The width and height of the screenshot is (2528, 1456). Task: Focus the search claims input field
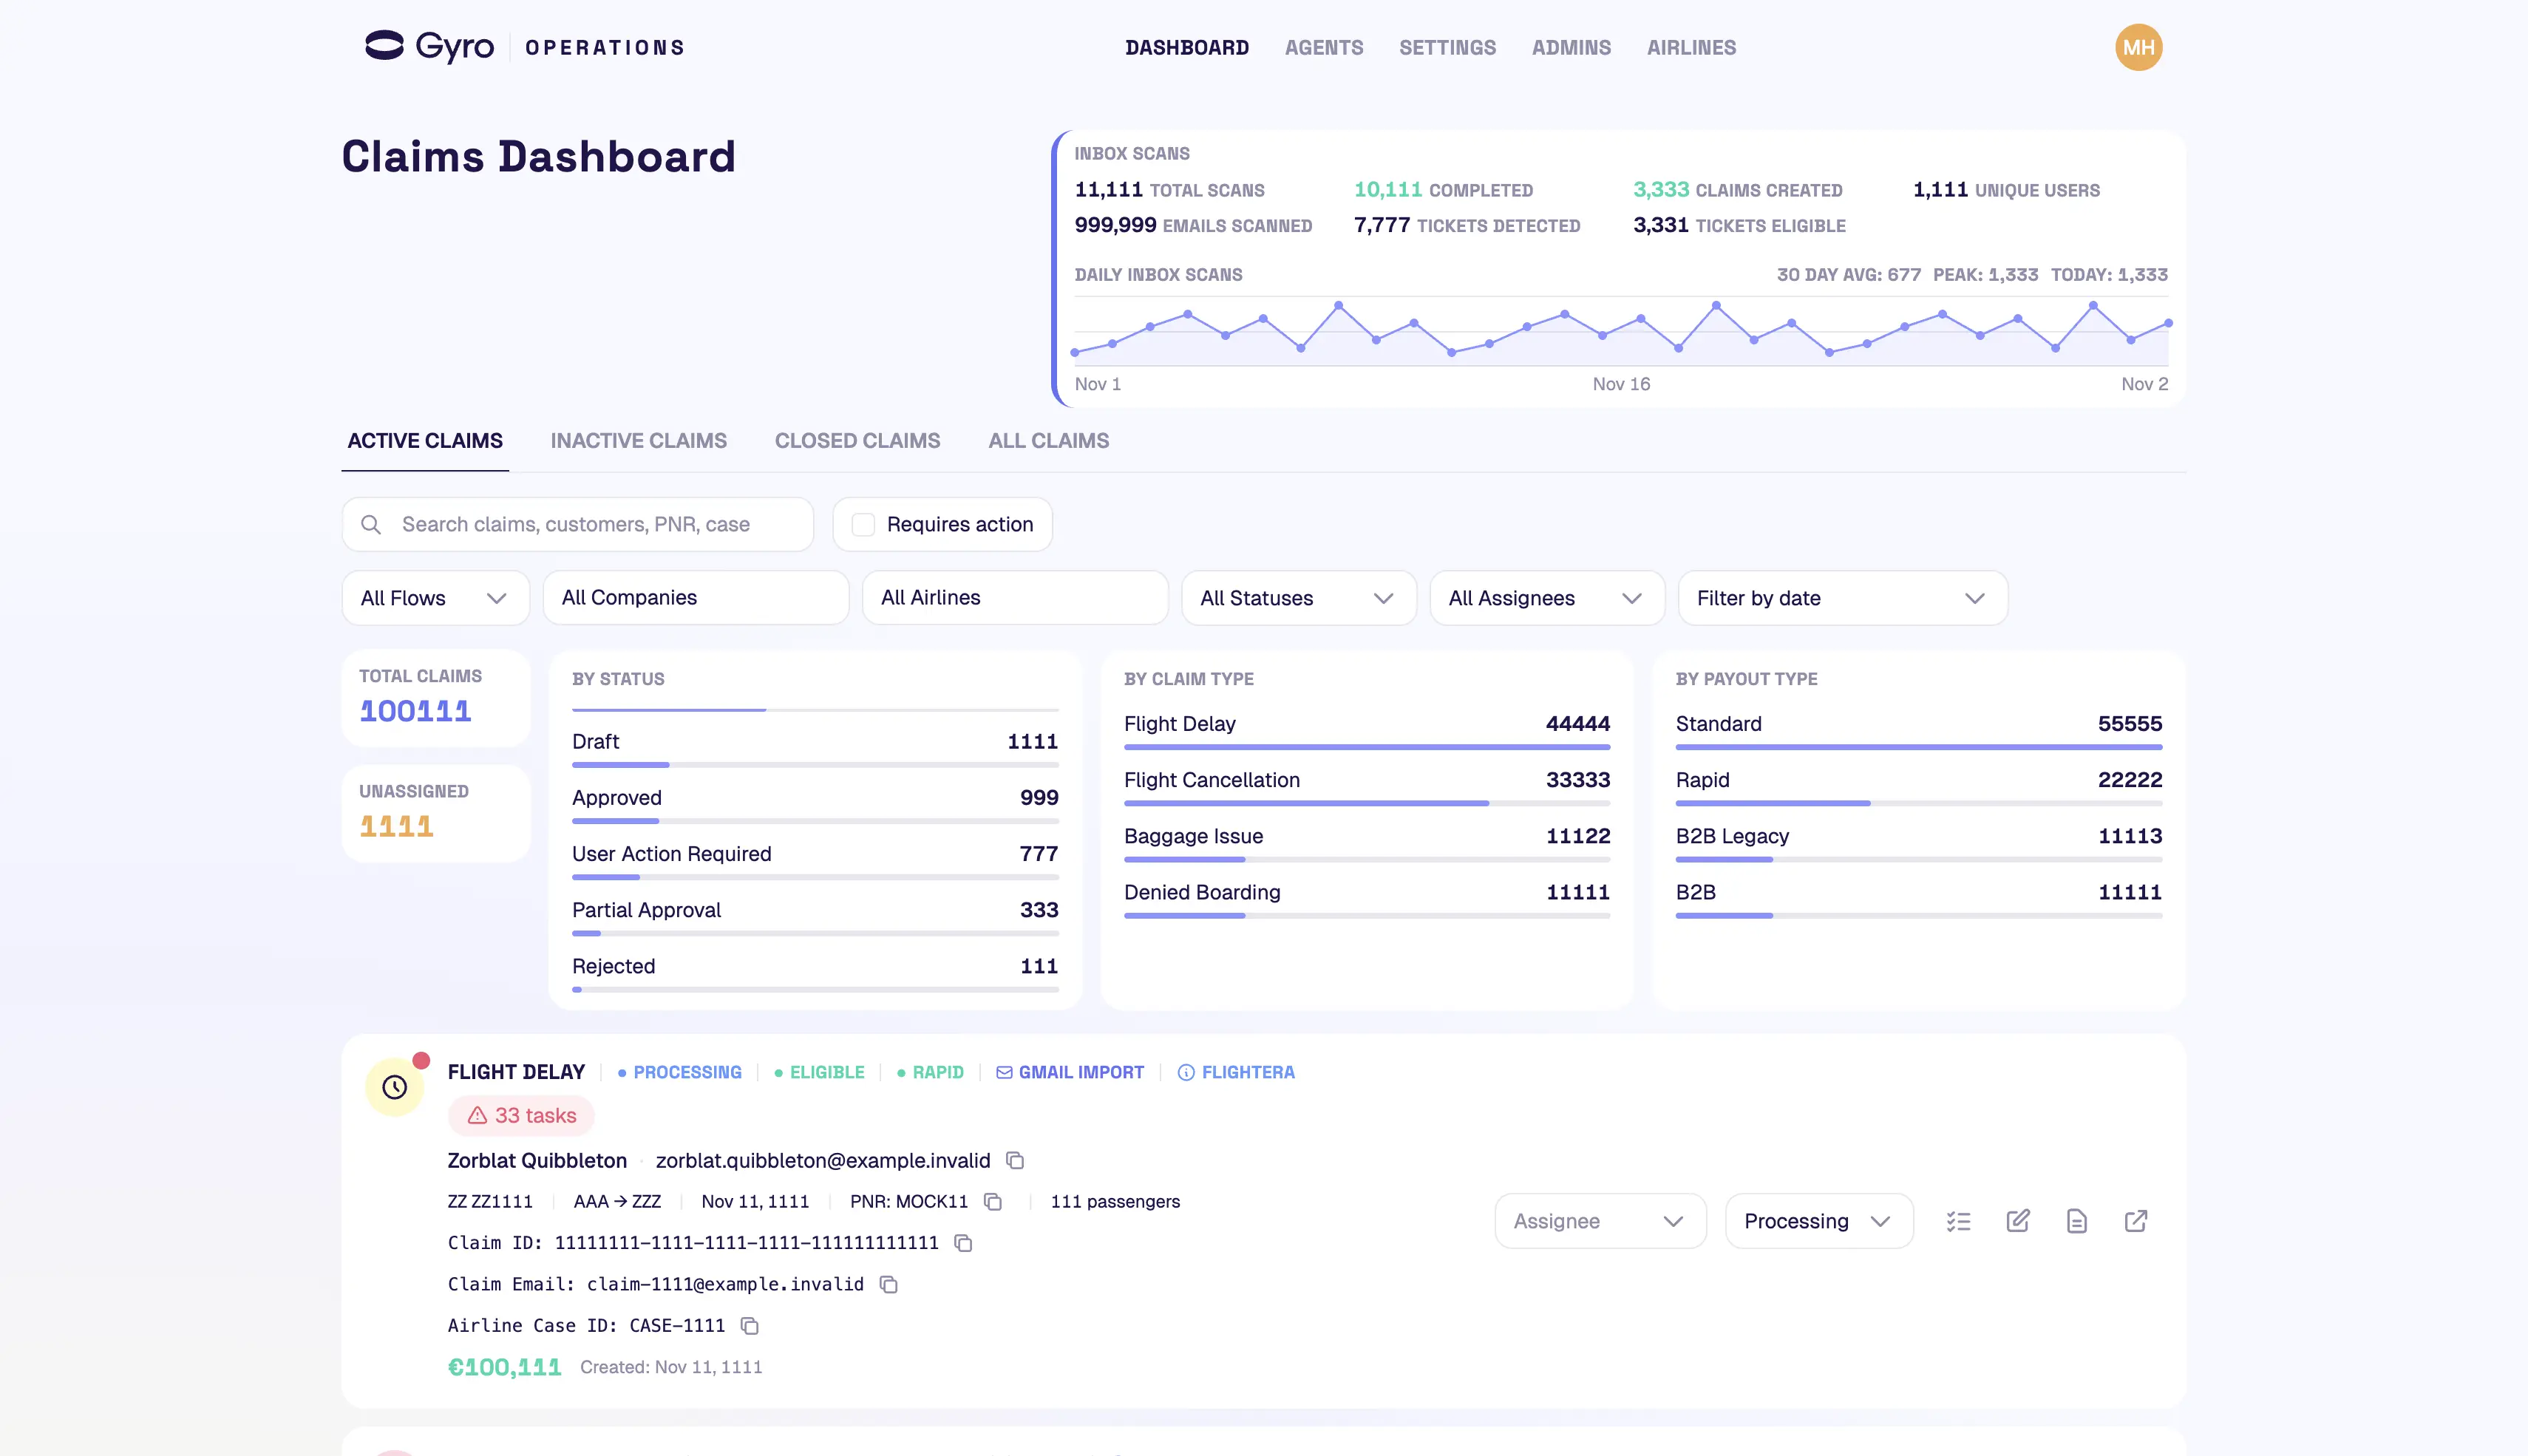pyautogui.click(x=577, y=524)
